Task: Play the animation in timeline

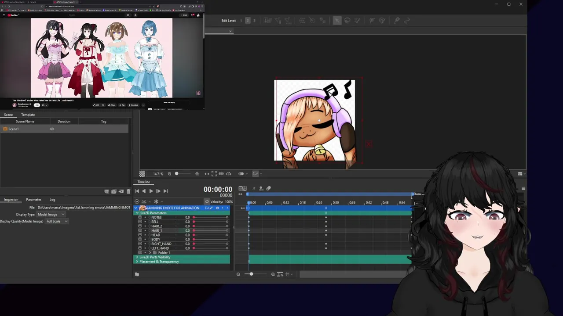Action: (151, 191)
